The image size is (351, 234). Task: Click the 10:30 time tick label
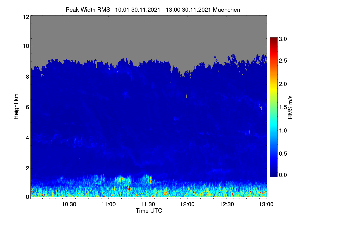tap(69, 204)
